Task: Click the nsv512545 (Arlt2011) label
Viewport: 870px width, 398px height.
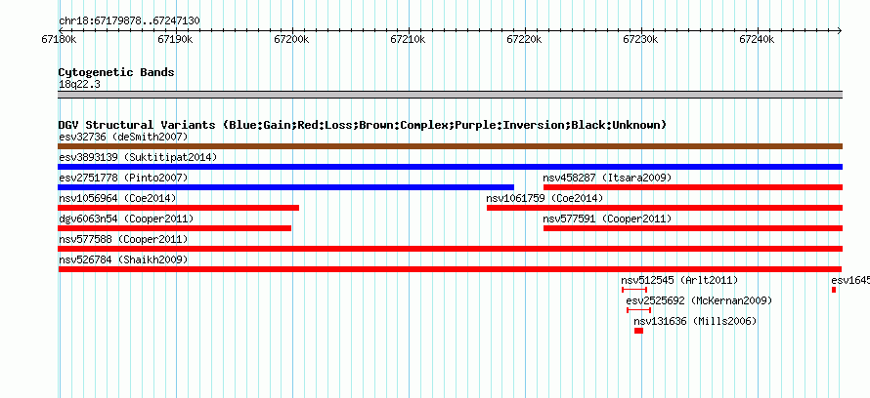Action: tap(680, 280)
